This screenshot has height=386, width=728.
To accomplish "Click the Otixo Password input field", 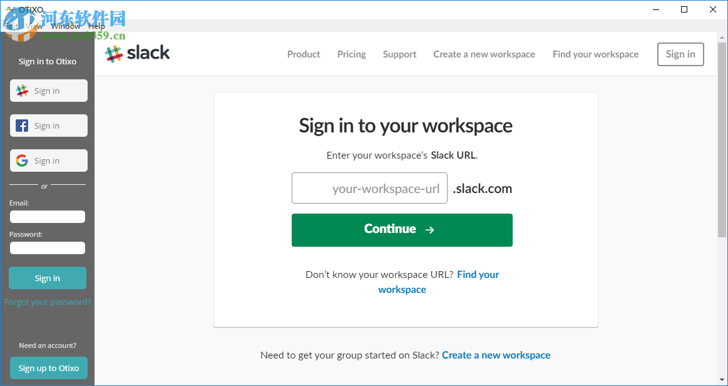I will click(x=48, y=248).
